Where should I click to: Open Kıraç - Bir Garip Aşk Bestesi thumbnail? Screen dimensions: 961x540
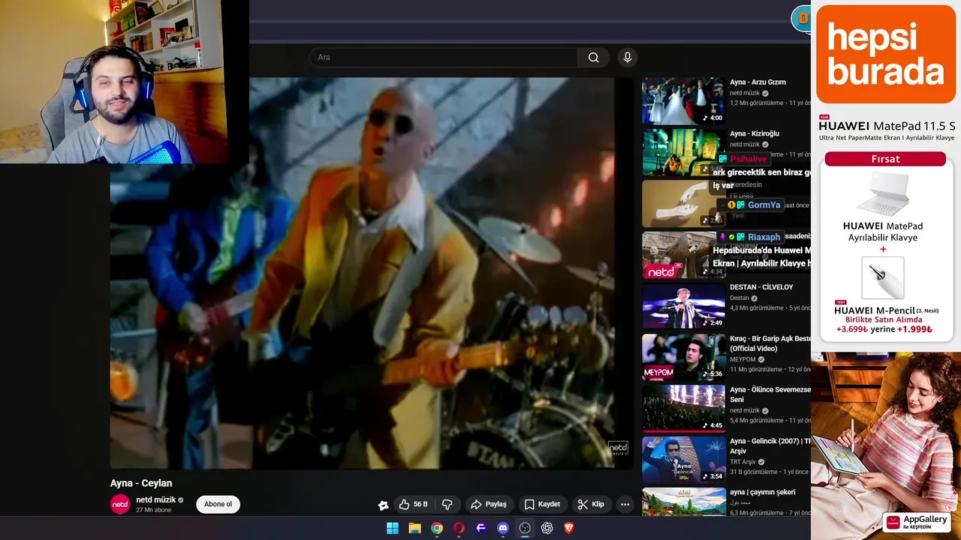683,357
